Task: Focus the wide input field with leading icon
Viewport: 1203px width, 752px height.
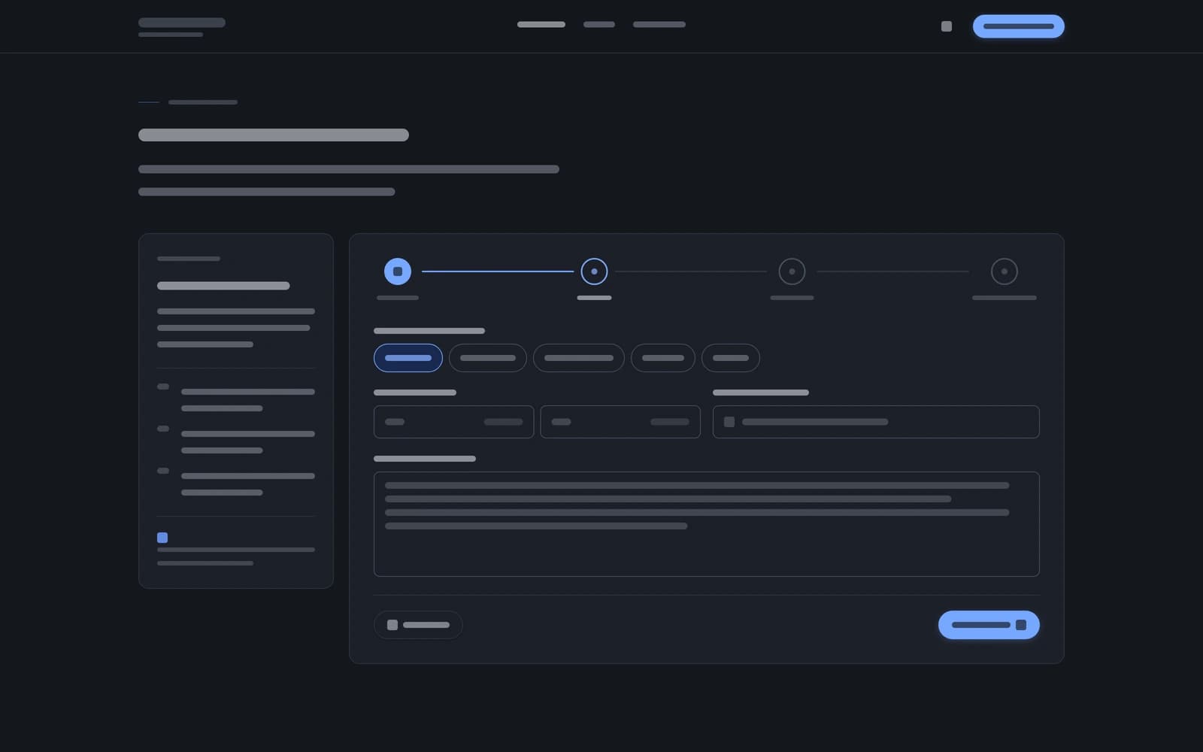Action: (876, 422)
